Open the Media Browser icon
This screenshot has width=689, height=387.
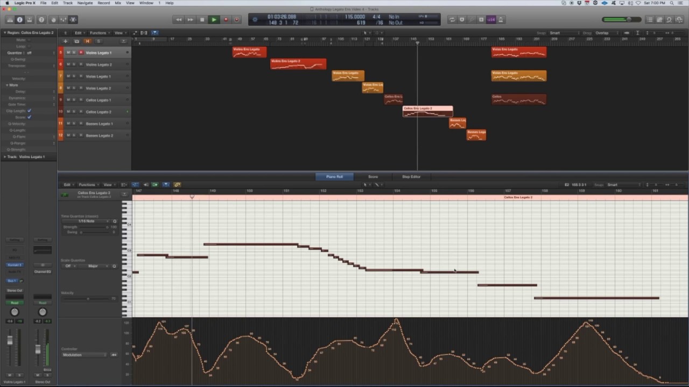coord(679,20)
